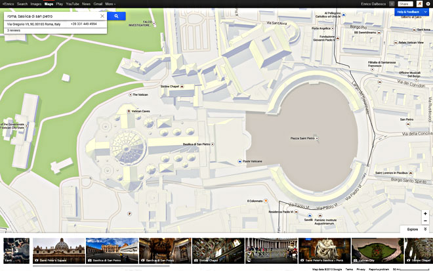Click the blue search magnifier button

click(x=116, y=16)
